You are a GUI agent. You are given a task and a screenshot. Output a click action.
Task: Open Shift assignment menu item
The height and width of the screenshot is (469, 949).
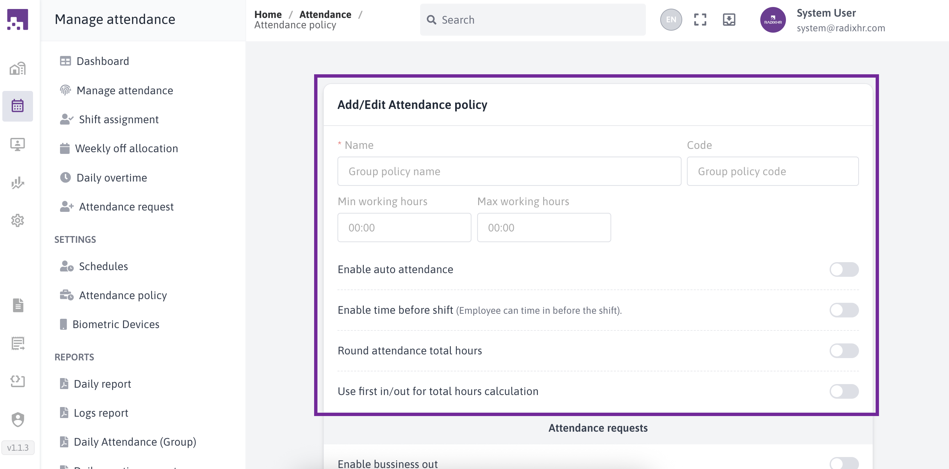[119, 119]
